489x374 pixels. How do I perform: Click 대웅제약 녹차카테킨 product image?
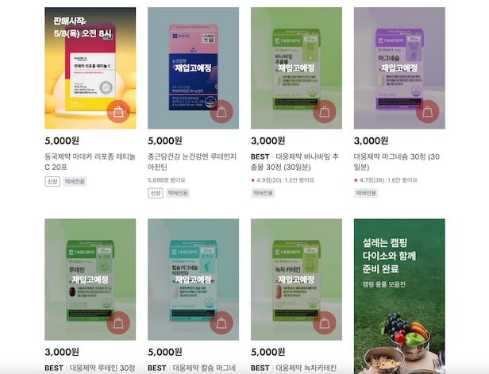pyautogui.click(x=296, y=280)
